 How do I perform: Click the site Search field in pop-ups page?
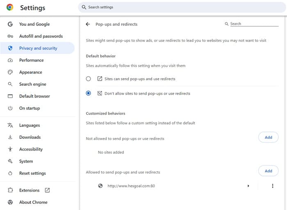(x=254, y=24)
